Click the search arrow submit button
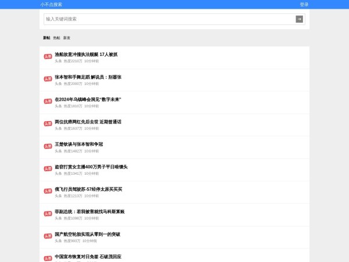The height and width of the screenshot is (262, 349). tap(300, 19)
